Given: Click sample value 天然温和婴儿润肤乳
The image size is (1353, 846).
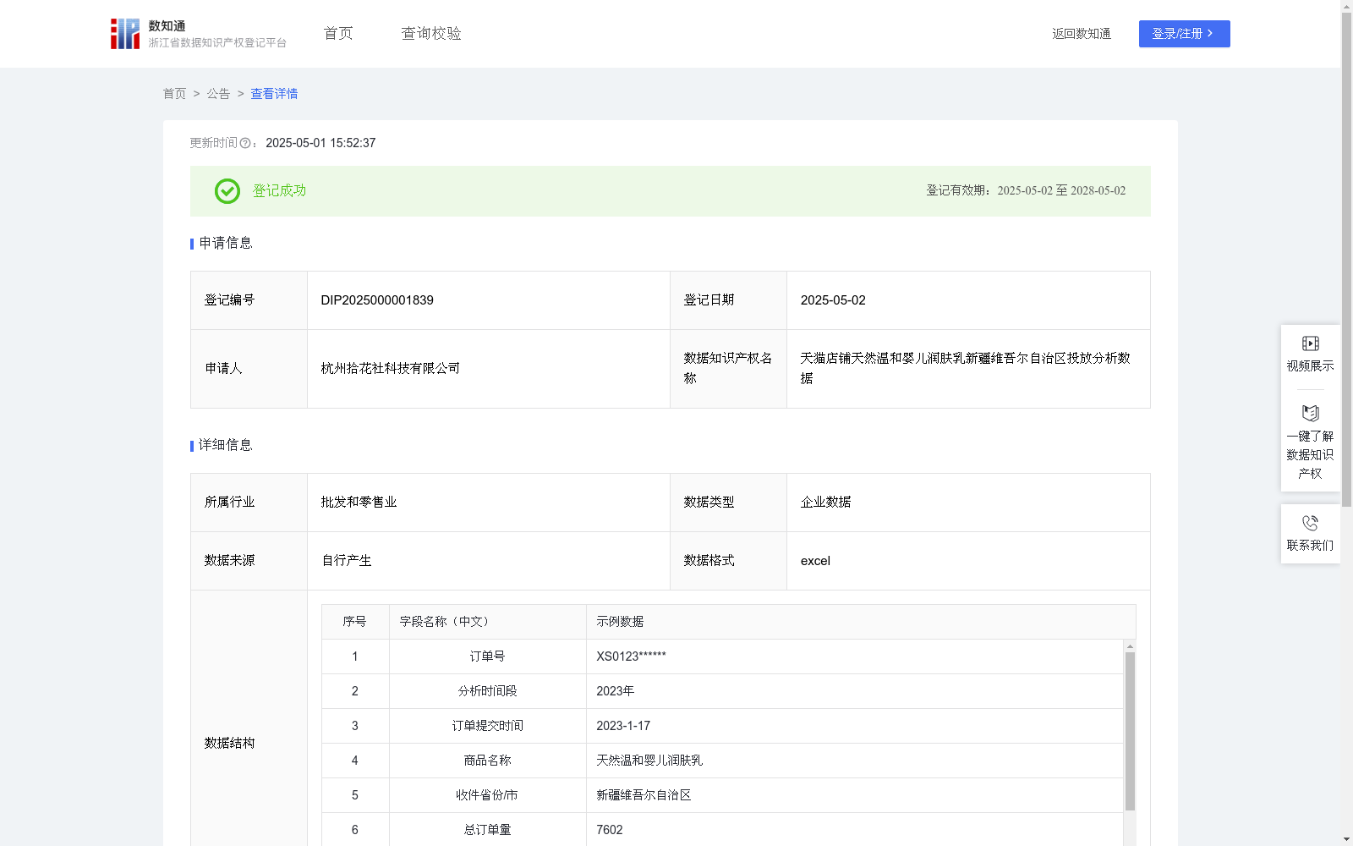Looking at the screenshot, I should click(649, 761).
